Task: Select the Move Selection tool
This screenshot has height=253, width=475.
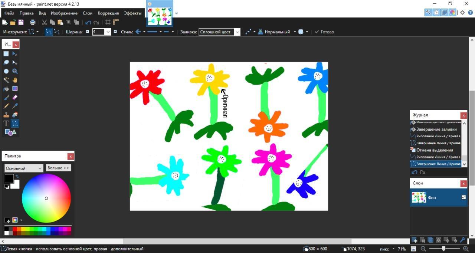Action: tap(15, 63)
